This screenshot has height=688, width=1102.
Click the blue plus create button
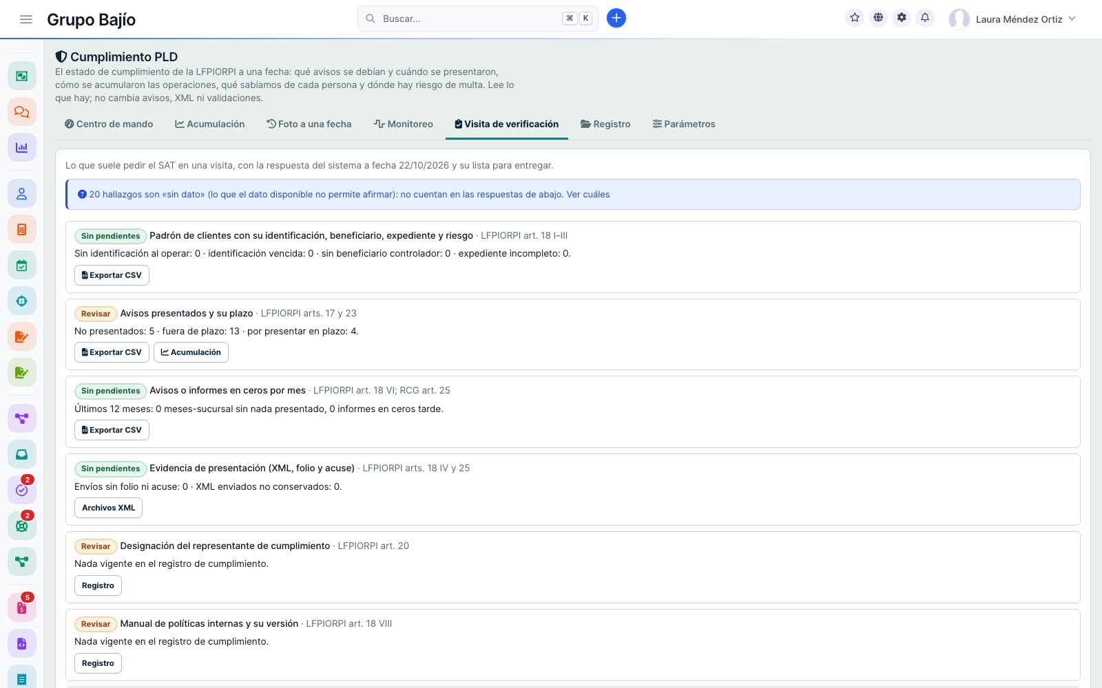pos(616,19)
